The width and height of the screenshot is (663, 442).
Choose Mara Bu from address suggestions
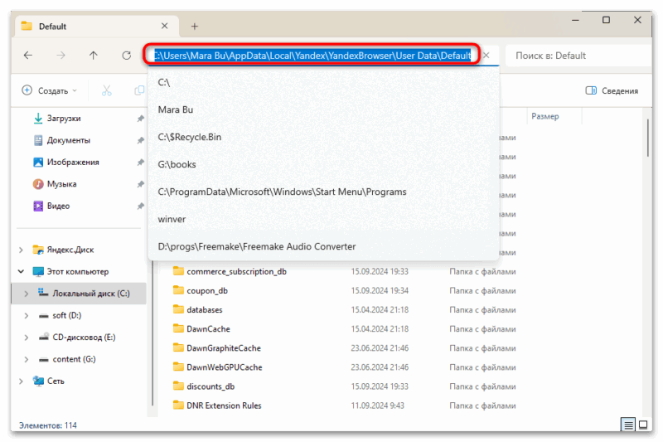(323, 109)
